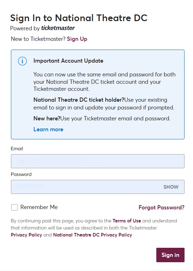Follow the Learn more link
The height and width of the screenshot is (271, 193).
[48, 129]
